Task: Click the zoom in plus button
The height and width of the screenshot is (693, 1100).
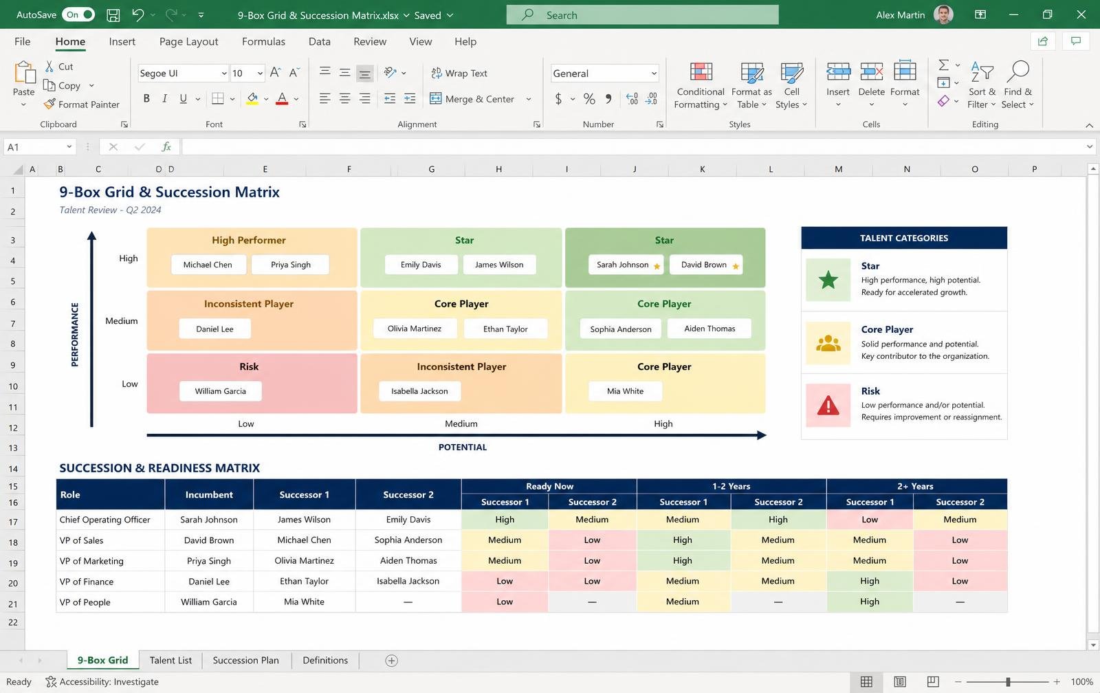Action: [x=1057, y=681]
